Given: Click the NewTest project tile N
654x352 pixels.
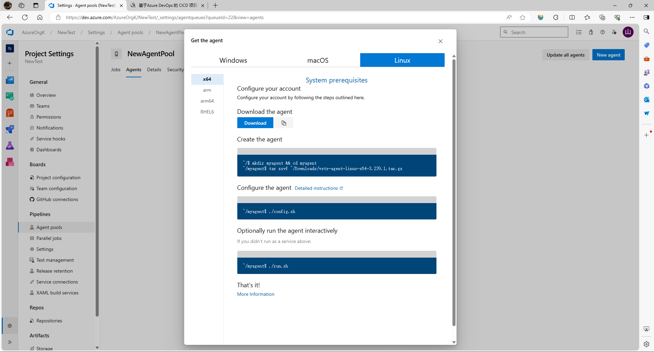Looking at the screenshot, I should click(10, 49).
